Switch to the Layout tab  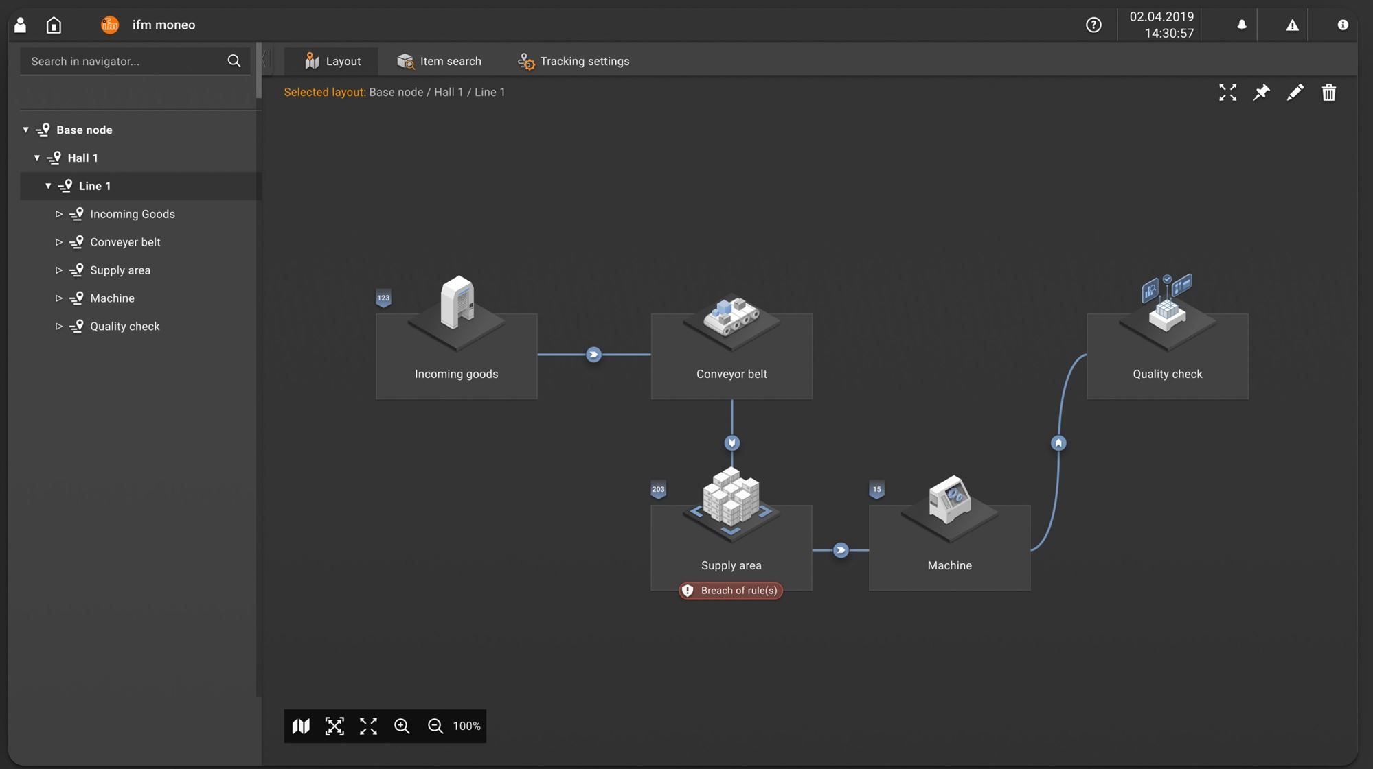[x=332, y=61]
